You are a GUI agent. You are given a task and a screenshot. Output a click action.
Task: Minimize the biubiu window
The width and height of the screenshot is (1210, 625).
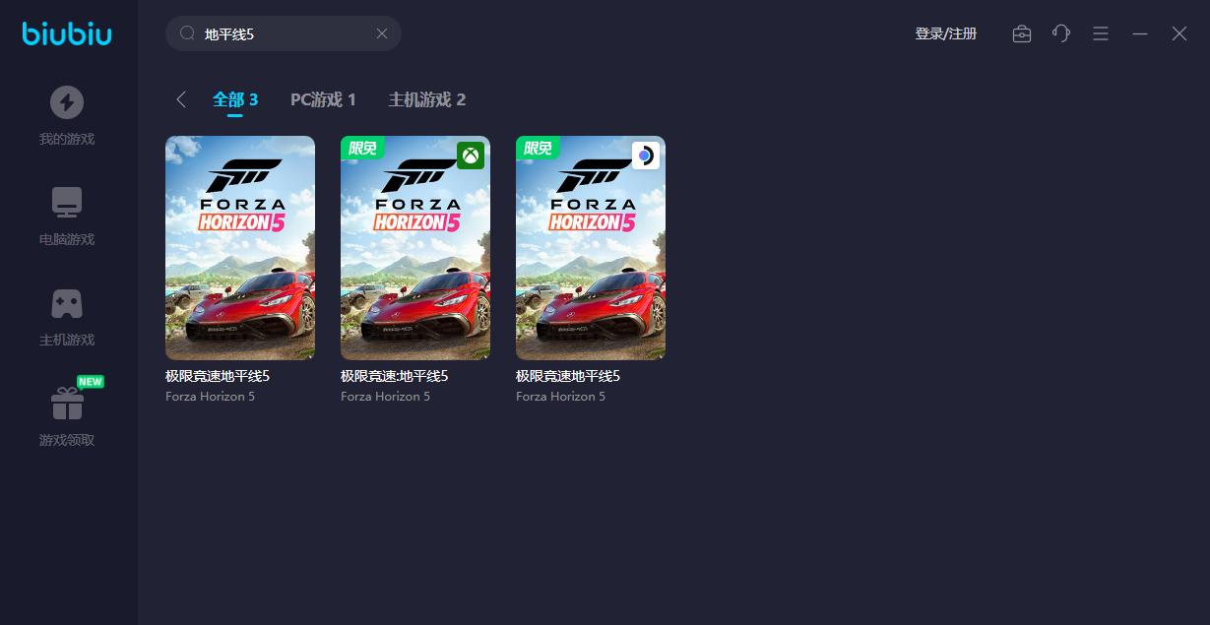click(x=1140, y=33)
